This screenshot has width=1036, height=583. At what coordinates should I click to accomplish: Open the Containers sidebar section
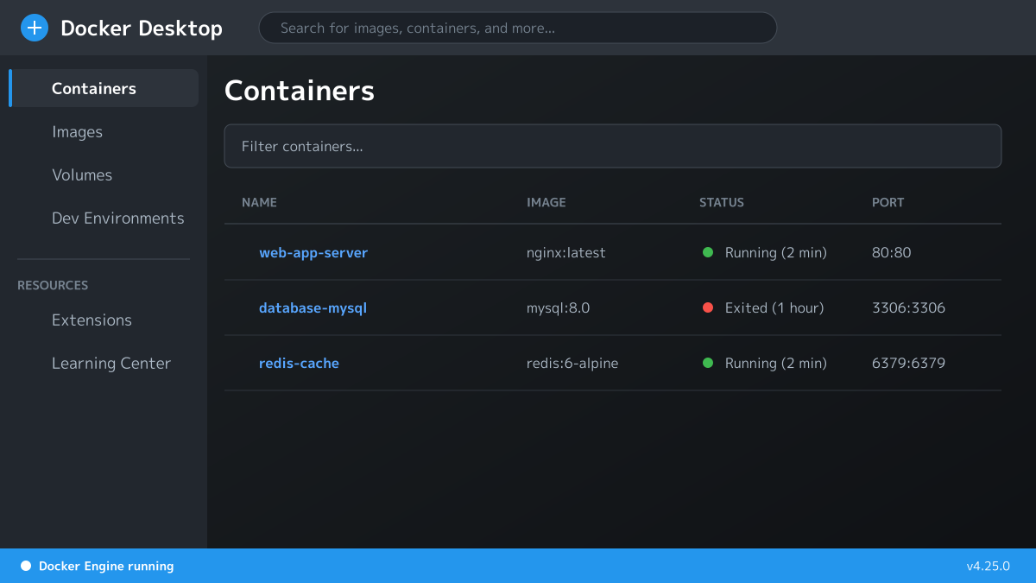click(x=104, y=88)
